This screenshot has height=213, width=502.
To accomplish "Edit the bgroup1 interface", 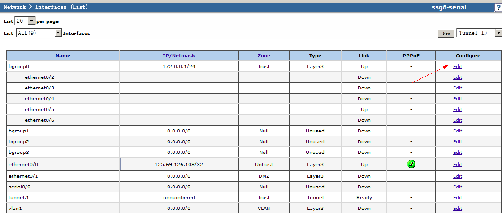I will tap(457, 131).
